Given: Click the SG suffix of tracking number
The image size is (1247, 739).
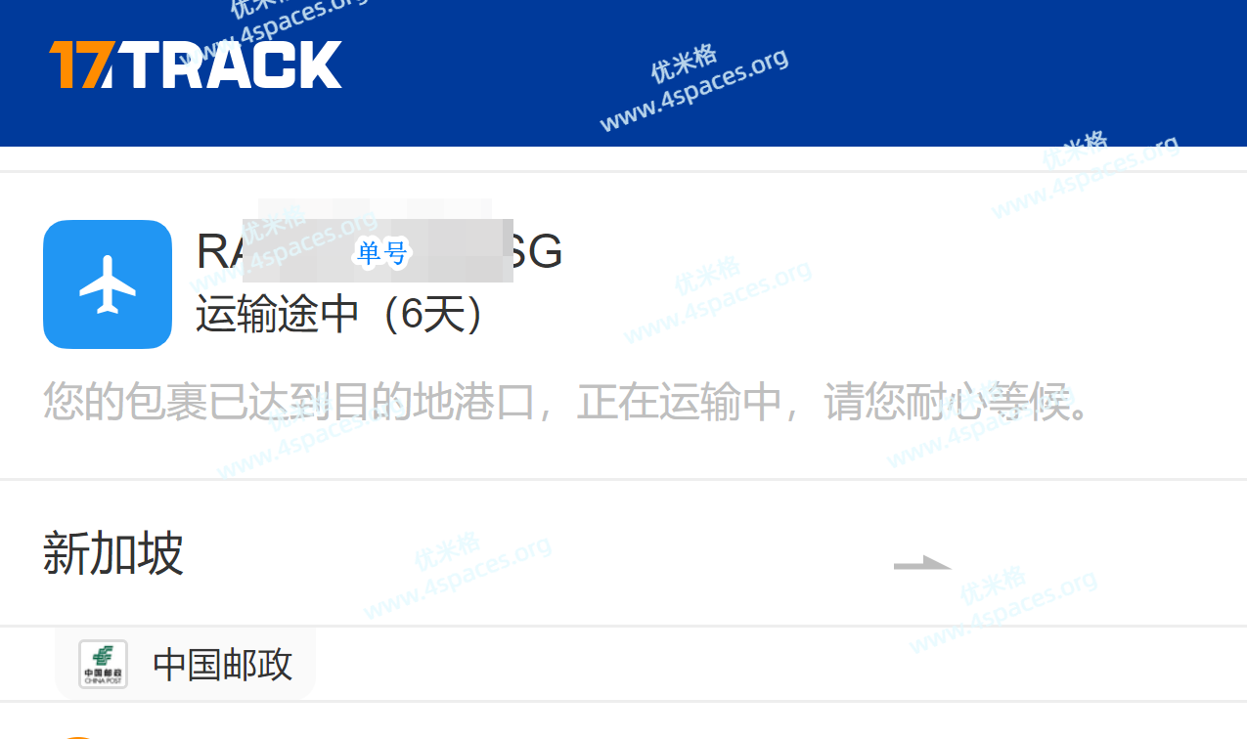Looking at the screenshot, I should [535, 251].
